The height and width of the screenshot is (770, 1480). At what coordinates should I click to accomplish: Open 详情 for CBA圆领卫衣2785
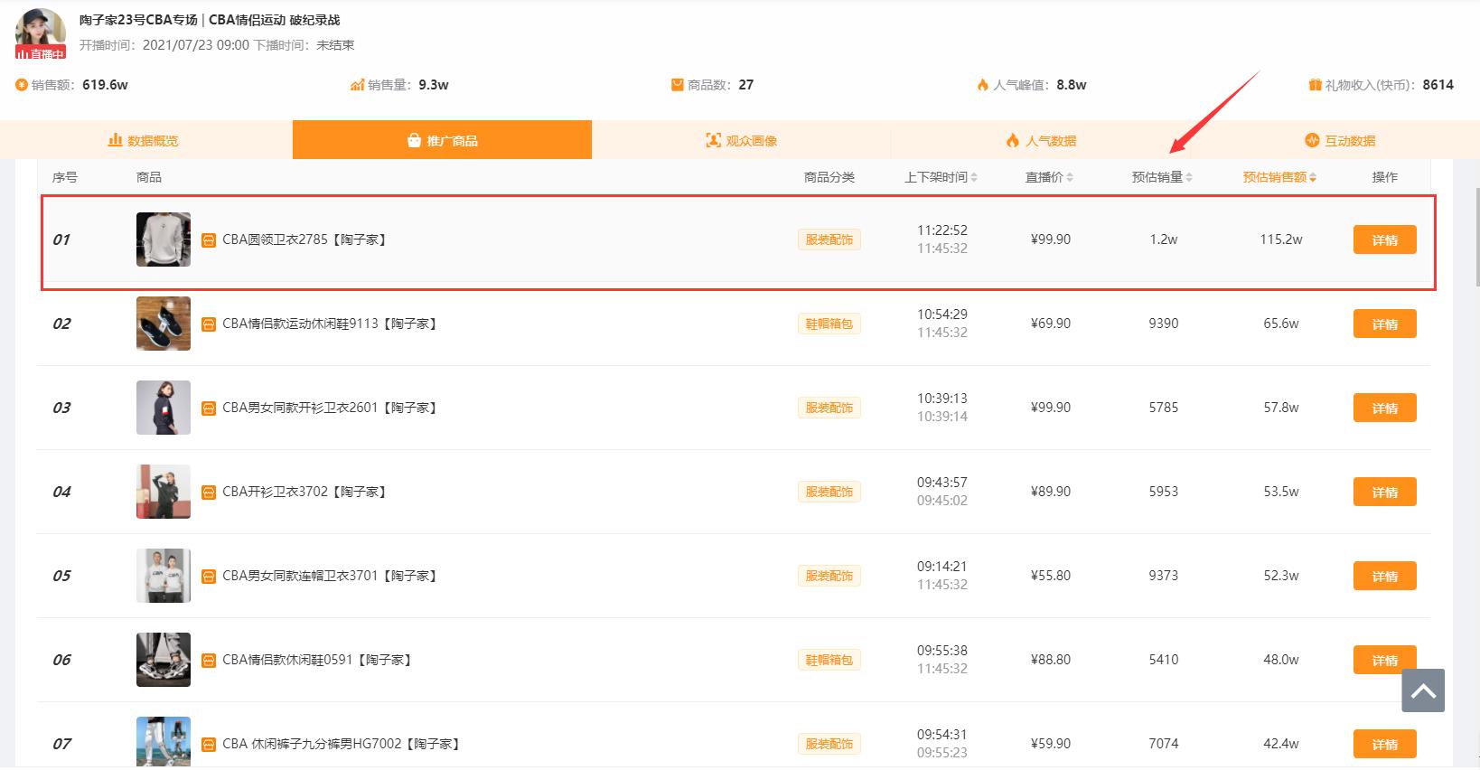pyautogui.click(x=1384, y=240)
